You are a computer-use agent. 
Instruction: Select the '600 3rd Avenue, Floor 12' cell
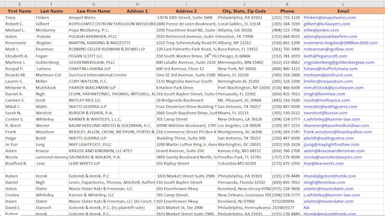pos(186,68)
